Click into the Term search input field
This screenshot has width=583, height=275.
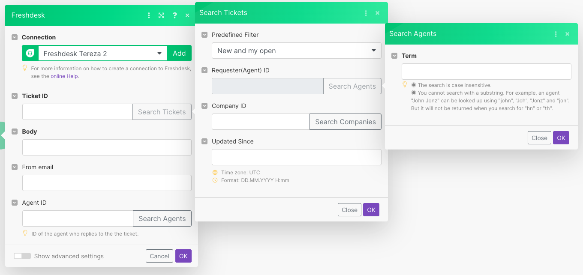point(486,72)
